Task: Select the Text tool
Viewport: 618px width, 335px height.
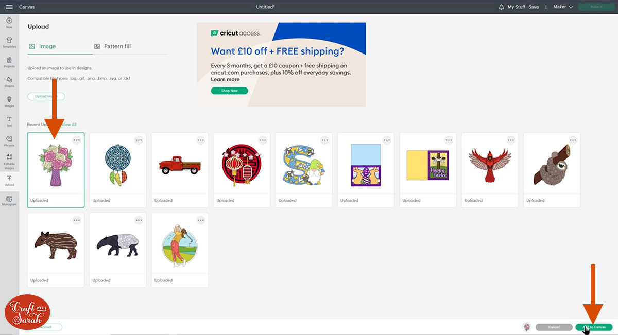Action: point(9,121)
